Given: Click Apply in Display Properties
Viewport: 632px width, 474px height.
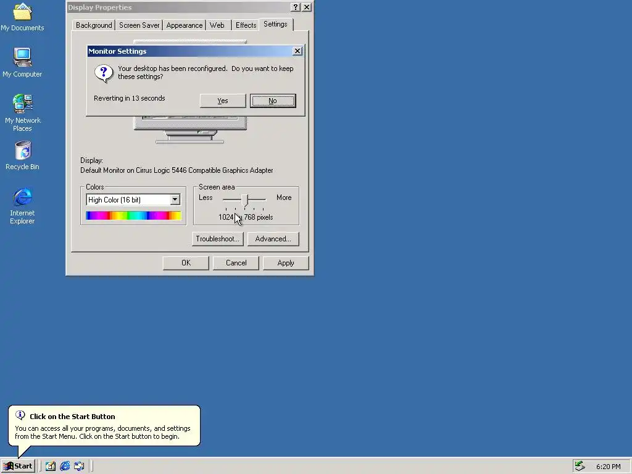Looking at the screenshot, I should (286, 263).
